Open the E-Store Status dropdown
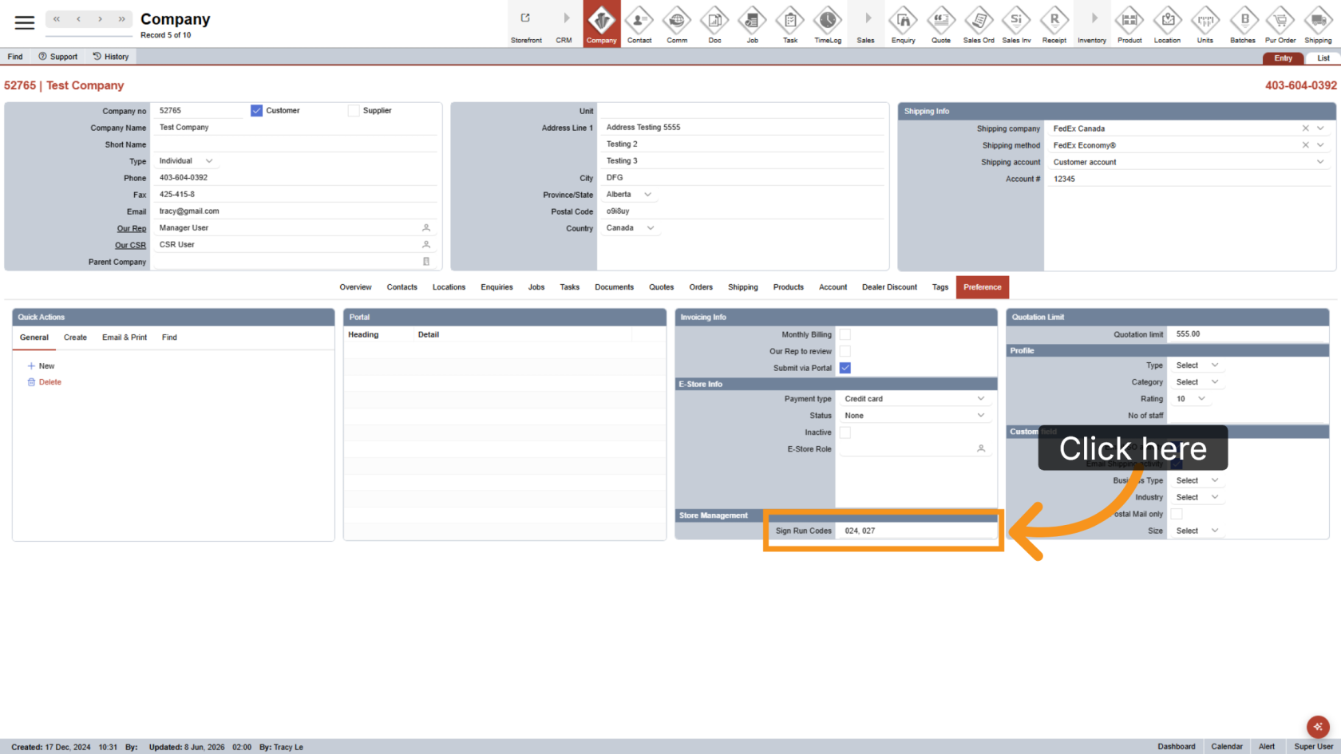The height and width of the screenshot is (754, 1341). coord(915,416)
